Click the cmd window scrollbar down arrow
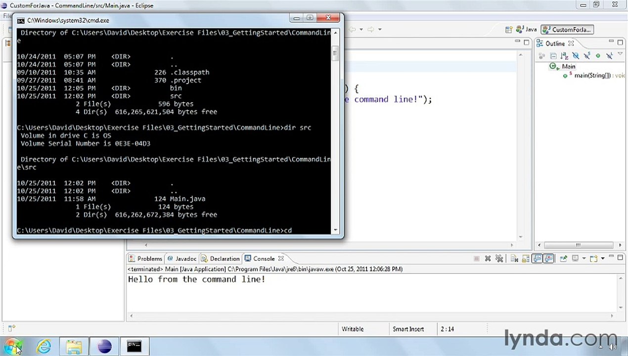Image resolution: width=628 pixels, height=356 pixels. (x=336, y=230)
